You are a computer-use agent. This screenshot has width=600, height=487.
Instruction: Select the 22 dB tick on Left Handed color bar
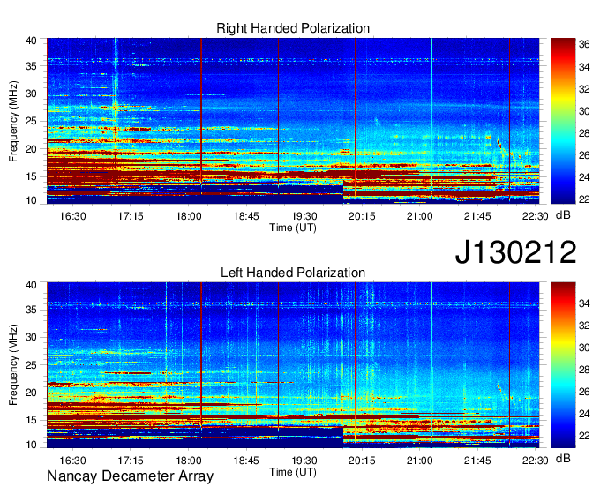click(x=584, y=436)
